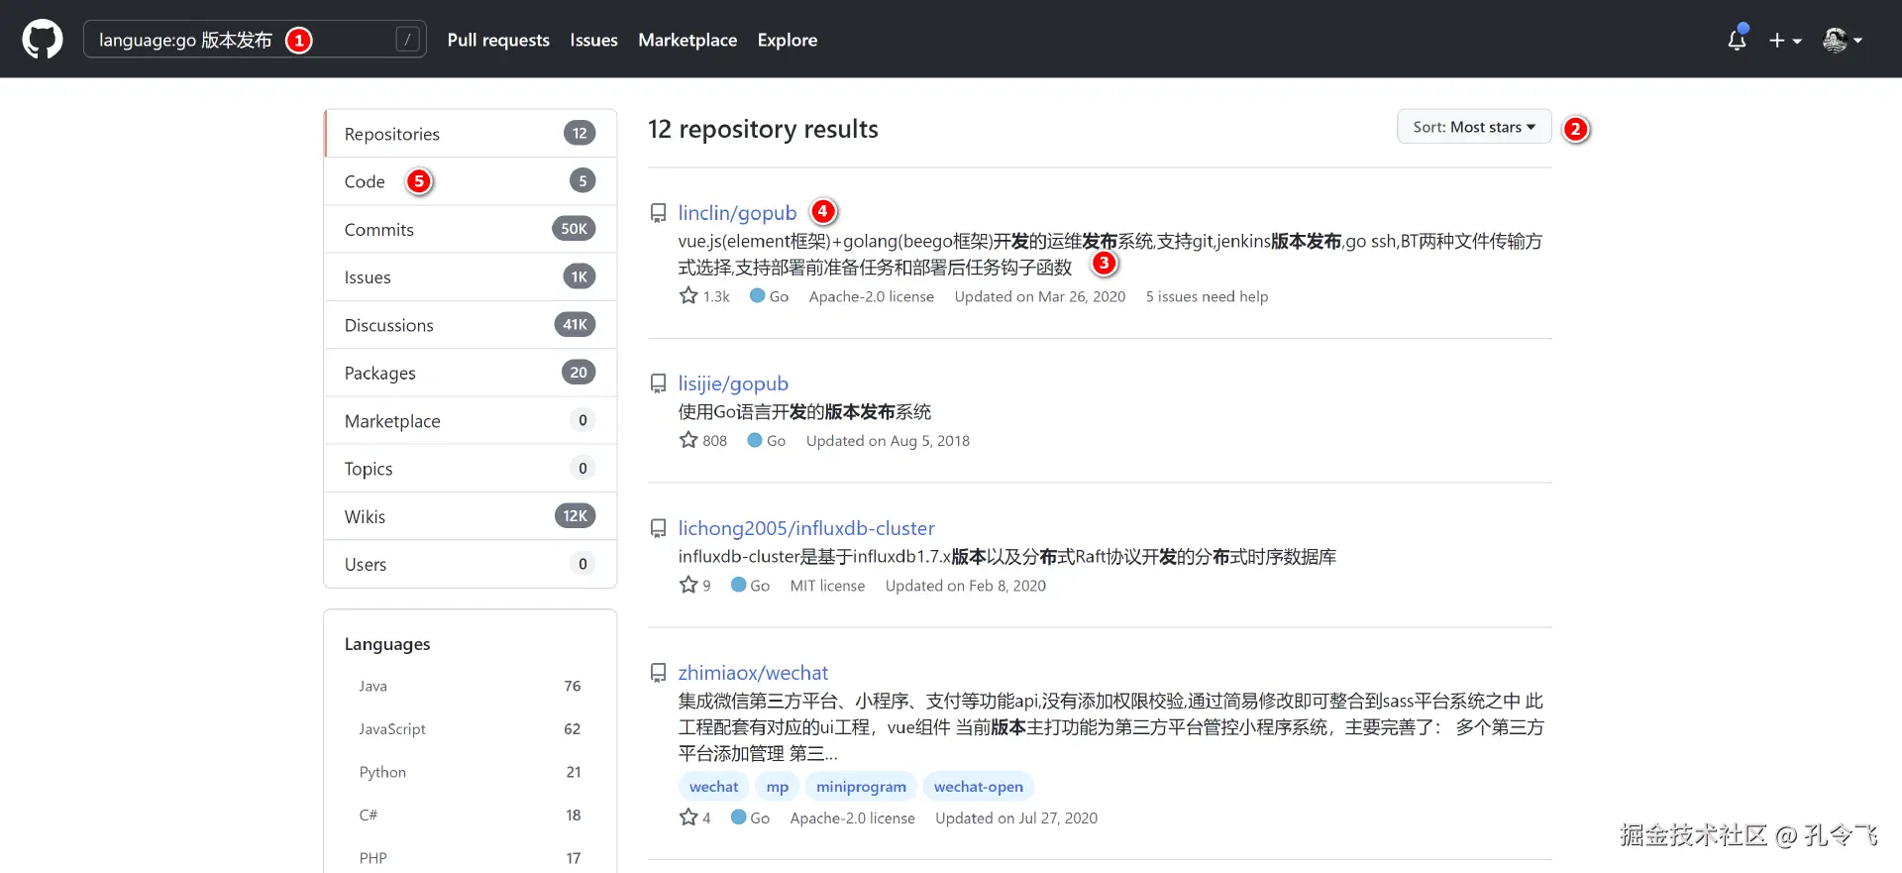Image resolution: width=1902 pixels, height=873 pixels.
Task: Click 'Updated on Aug 5, 2018' text
Action: click(888, 441)
